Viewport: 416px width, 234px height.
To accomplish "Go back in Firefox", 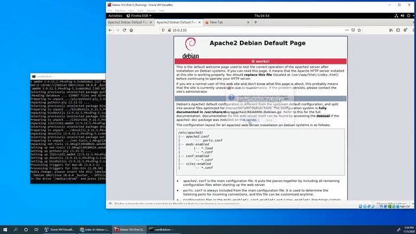I will [x=110, y=31].
